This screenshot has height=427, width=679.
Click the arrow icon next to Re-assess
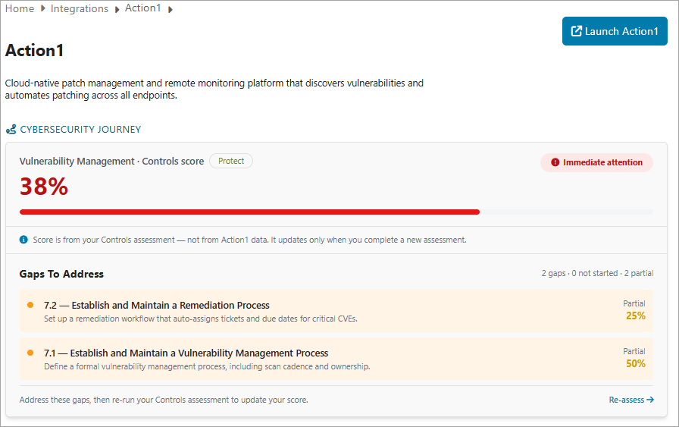click(650, 400)
